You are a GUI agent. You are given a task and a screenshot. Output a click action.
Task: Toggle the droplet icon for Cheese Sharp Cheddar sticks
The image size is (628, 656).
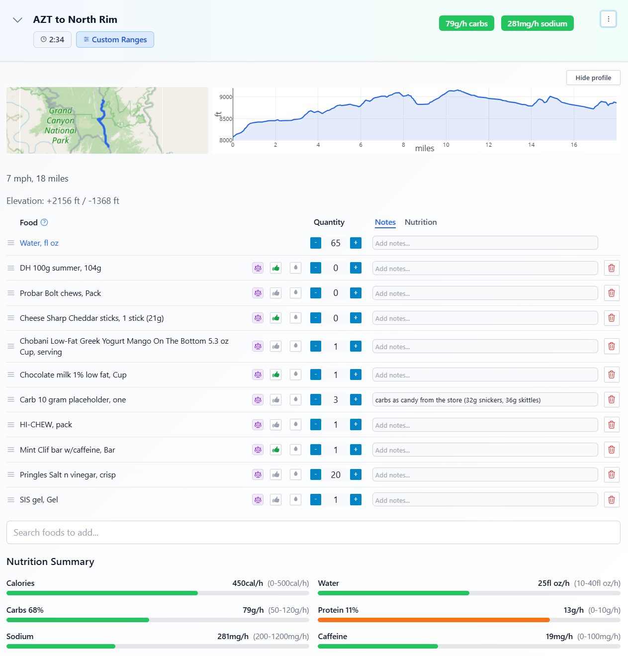[295, 318]
